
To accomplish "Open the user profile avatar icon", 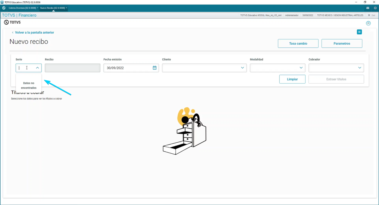I will pos(368,23).
